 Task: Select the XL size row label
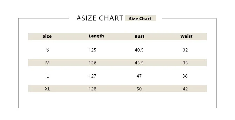tap(48, 89)
